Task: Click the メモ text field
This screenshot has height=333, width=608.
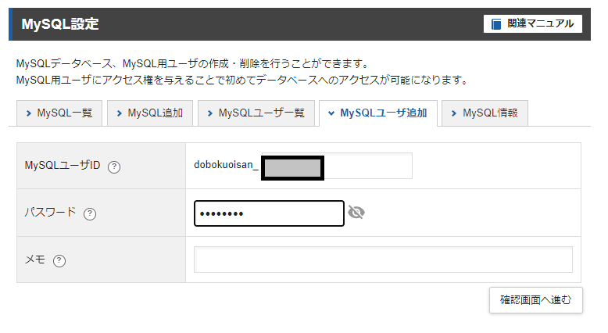Action: click(383, 260)
